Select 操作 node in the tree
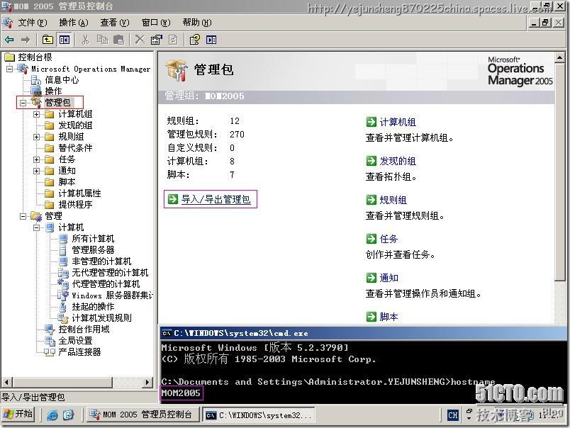 (x=53, y=91)
